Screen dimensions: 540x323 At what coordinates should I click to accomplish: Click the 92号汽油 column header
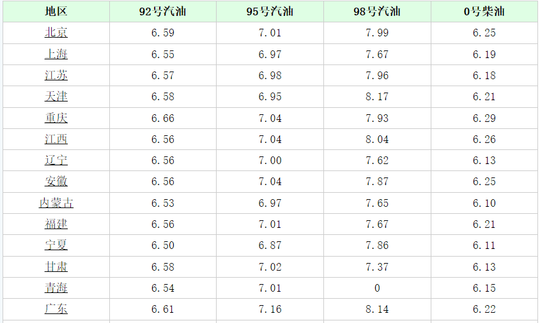coord(163,11)
